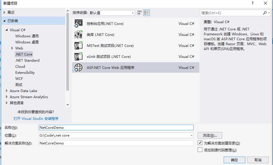Focus the 解决方案名称 field
This screenshot has width=273, height=165.
coord(116,143)
